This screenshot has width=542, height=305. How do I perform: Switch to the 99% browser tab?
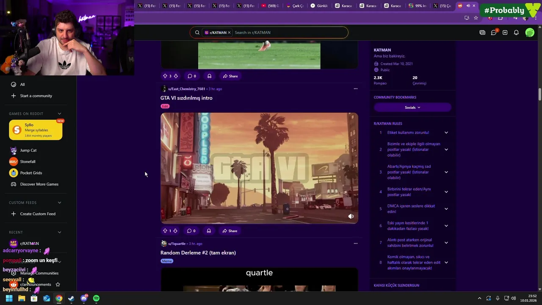(x=418, y=6)
